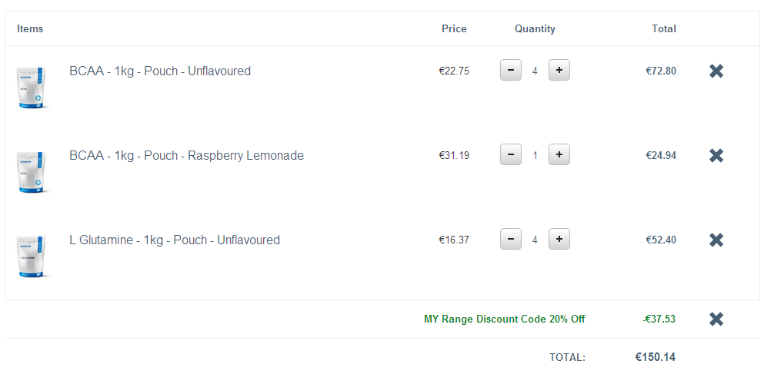Viewport: 764px width, 374px height.
Task: Increase quantity of BCAA Unflavoured
Action: (x=559, y=71)
